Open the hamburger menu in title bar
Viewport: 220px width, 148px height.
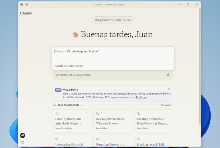(21, 5)
